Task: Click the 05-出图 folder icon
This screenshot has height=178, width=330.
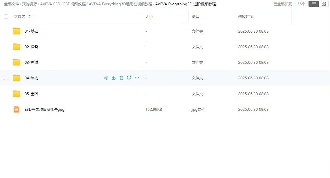Action: [16, 94]
